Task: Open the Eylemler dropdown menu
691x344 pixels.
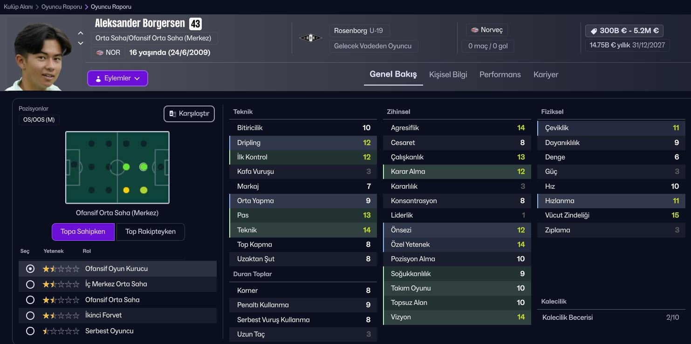Action: tap(117, 78)
